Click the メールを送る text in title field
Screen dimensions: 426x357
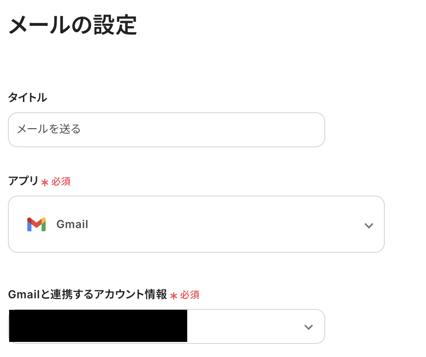click(x=49, y=129)
